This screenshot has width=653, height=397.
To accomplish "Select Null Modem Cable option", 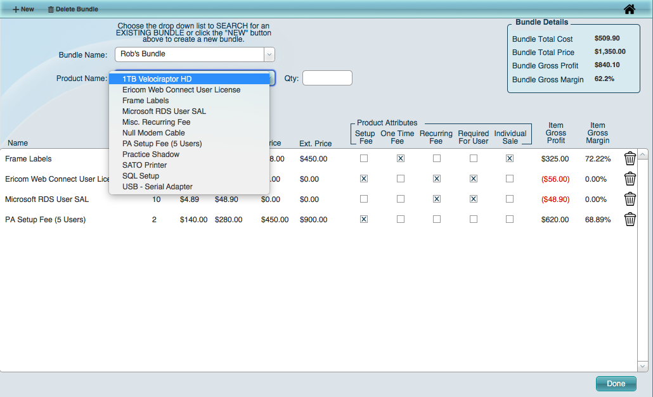I will pos(190,133).
